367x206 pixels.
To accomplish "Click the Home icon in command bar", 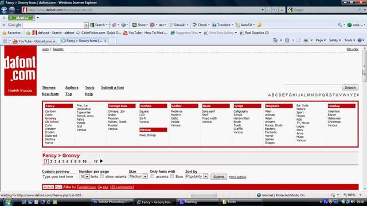I will 275,40.
